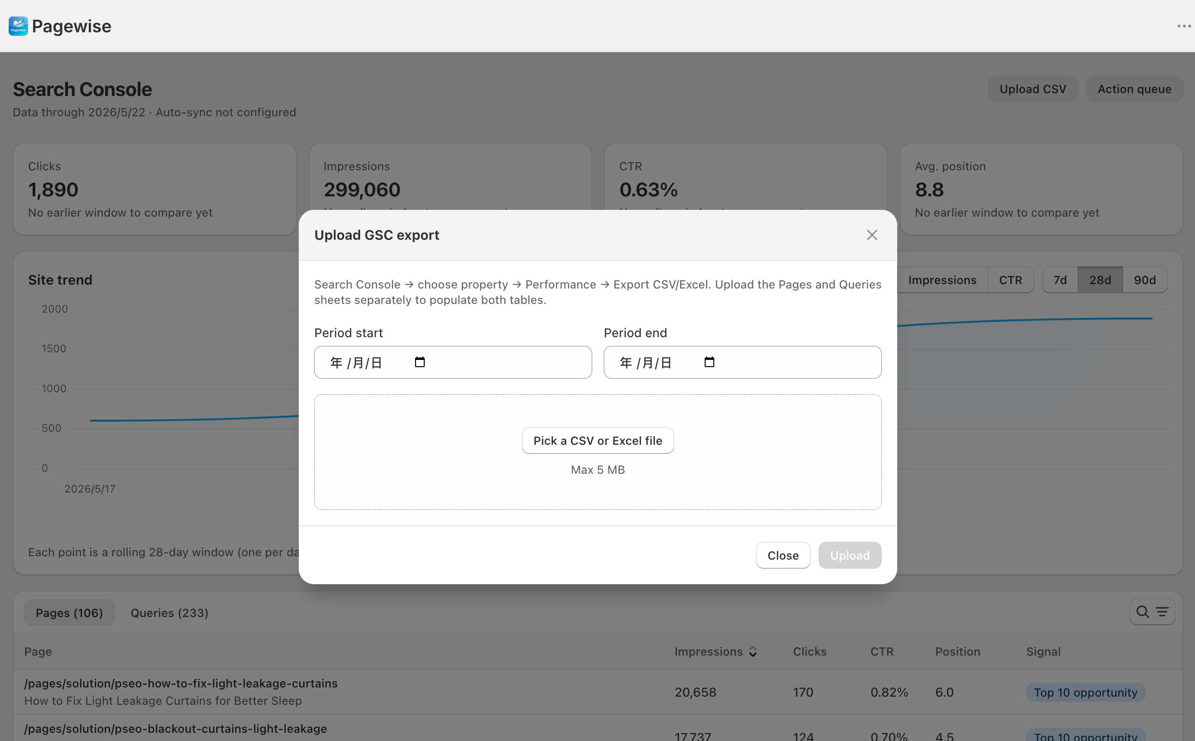This screenshot has height=741, width=1195.
Task: Switch to the Pages (106) tab
Action: point(69,613)
